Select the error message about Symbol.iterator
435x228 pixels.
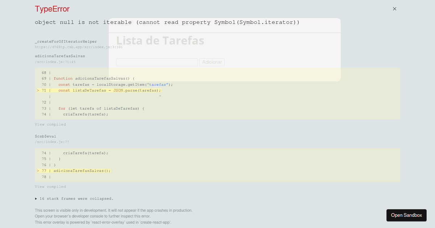167,22
